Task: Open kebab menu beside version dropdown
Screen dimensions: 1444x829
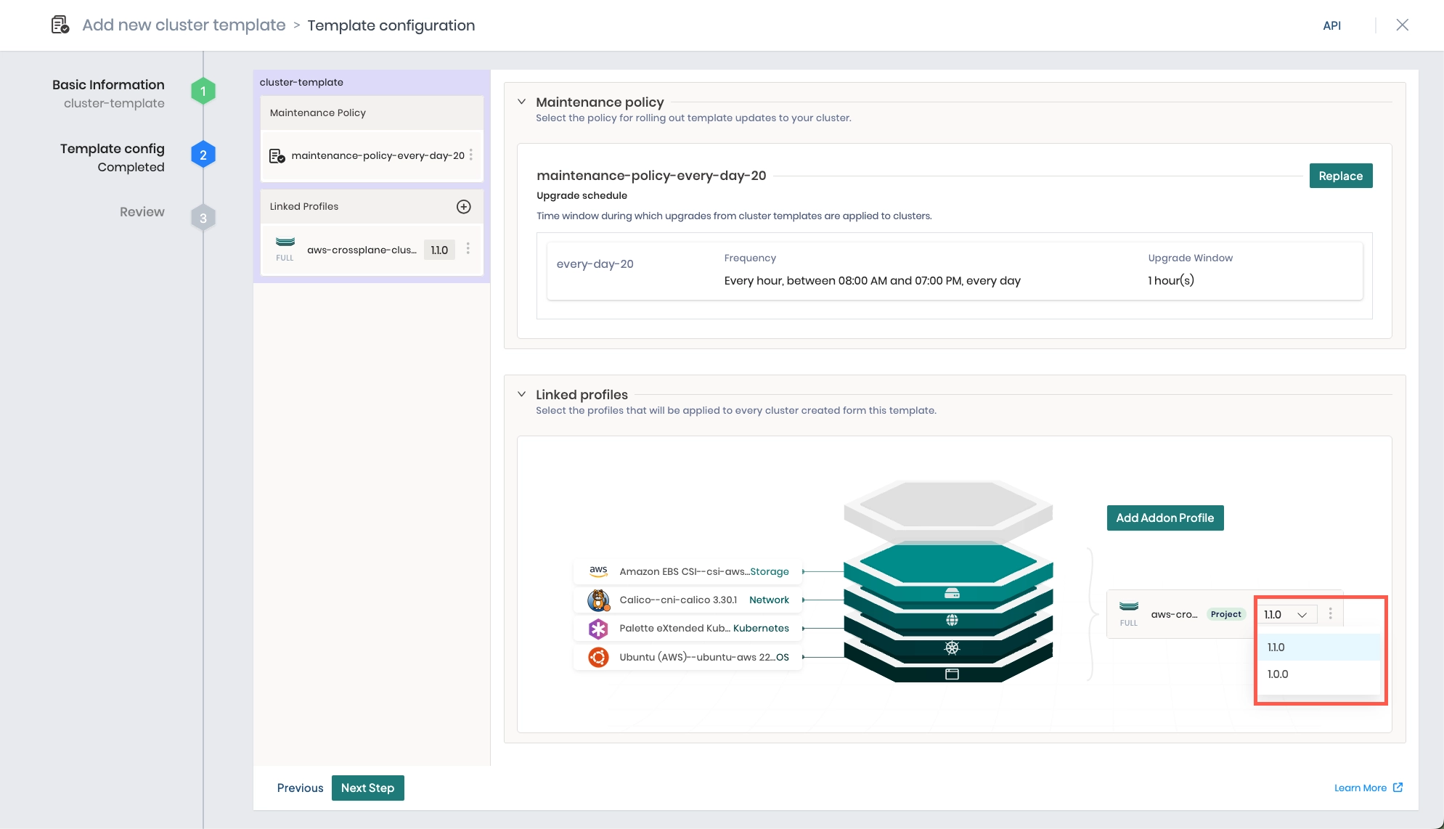Action: click(x=1331, y=613)
